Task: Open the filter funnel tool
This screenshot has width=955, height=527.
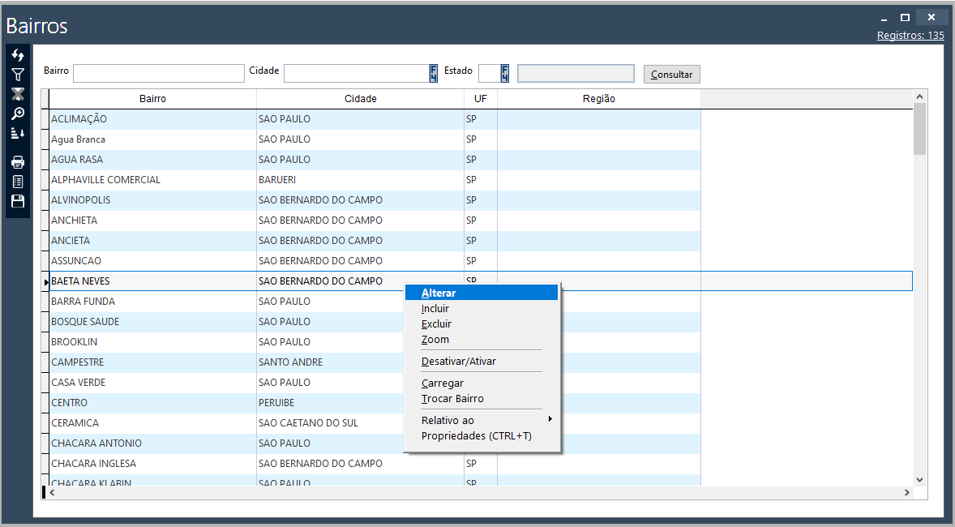Action: 18,75
